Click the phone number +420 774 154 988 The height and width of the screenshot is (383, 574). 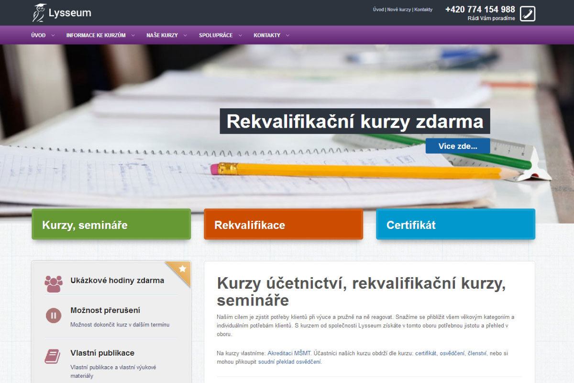pos(480,10)
